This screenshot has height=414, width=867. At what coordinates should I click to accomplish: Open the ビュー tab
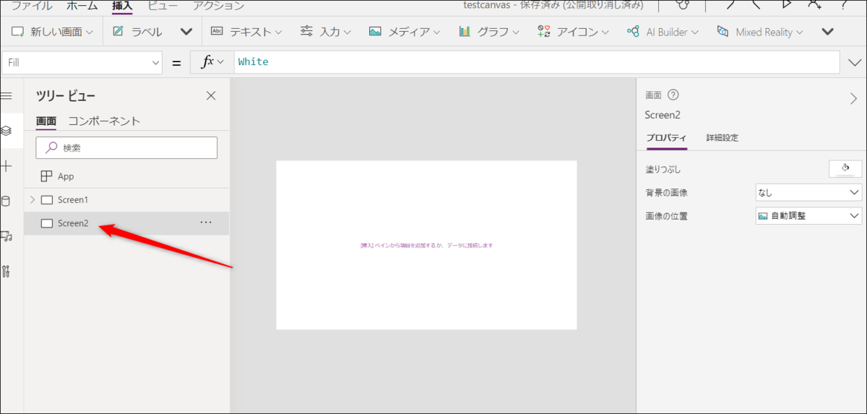pyautogui.click(x=163, y=5)
